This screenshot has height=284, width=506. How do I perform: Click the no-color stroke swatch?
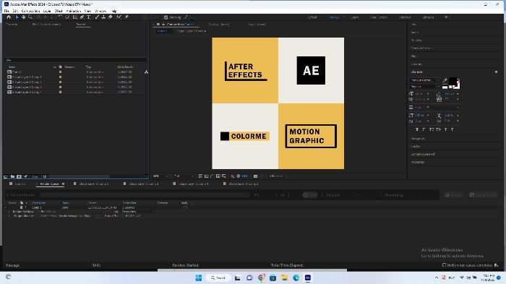coord(456,85)
